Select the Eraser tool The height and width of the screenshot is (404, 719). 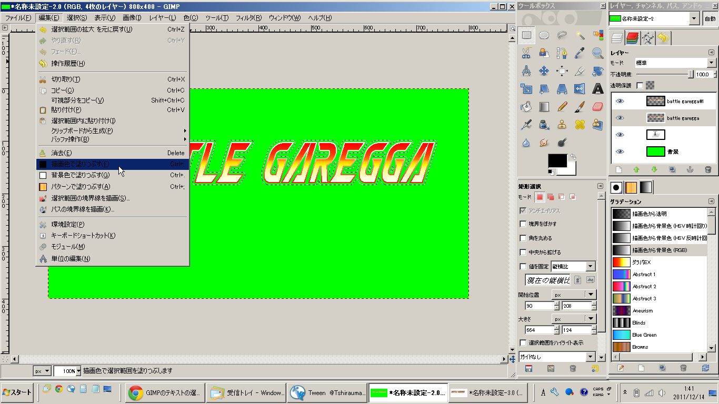[x=598, y=107]
